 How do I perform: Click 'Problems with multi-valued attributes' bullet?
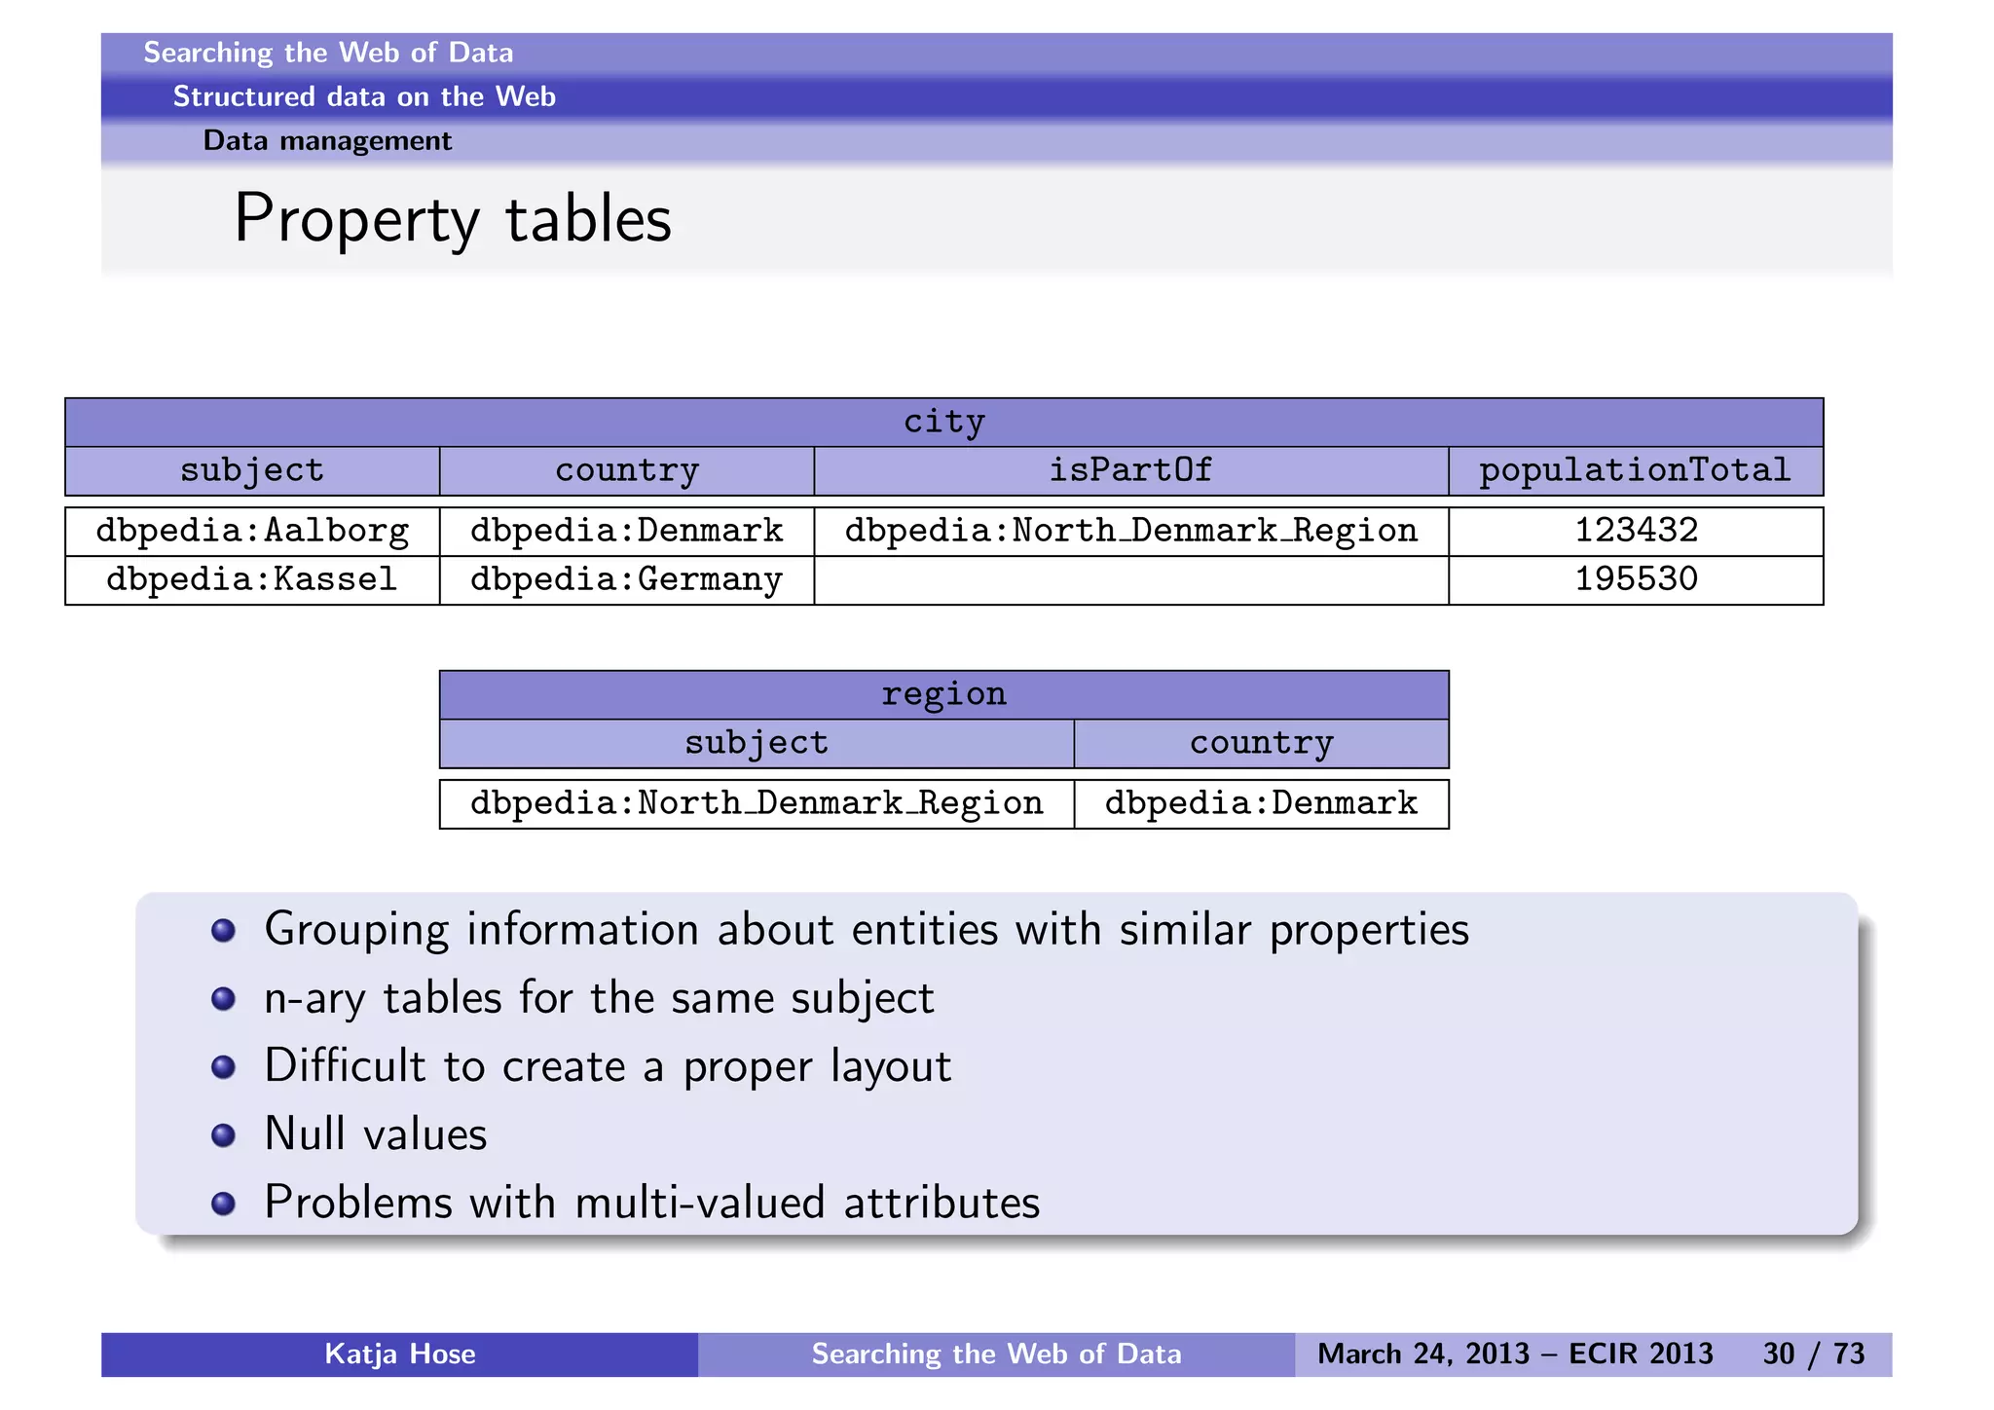click(x=652, y=1203)
